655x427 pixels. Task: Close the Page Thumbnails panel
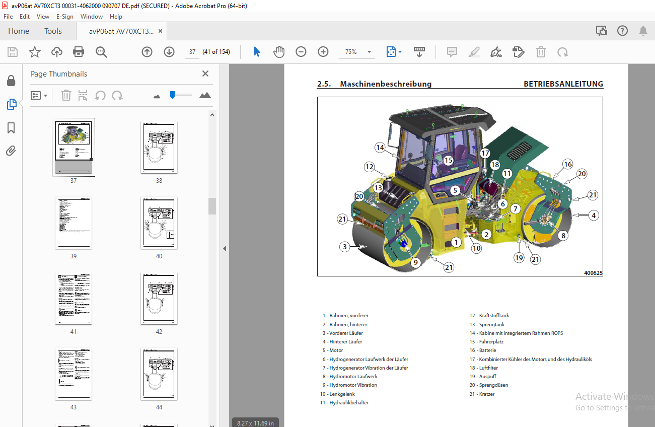(205, 74)
